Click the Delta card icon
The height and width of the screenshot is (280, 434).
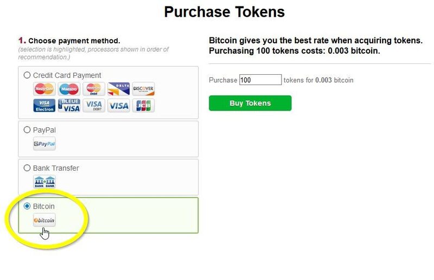click(x=118, y=89)
